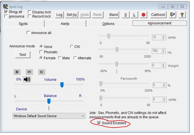Decrease the Farnsworth WPM spinner value

pyautogui.click(x=164, y=100)
